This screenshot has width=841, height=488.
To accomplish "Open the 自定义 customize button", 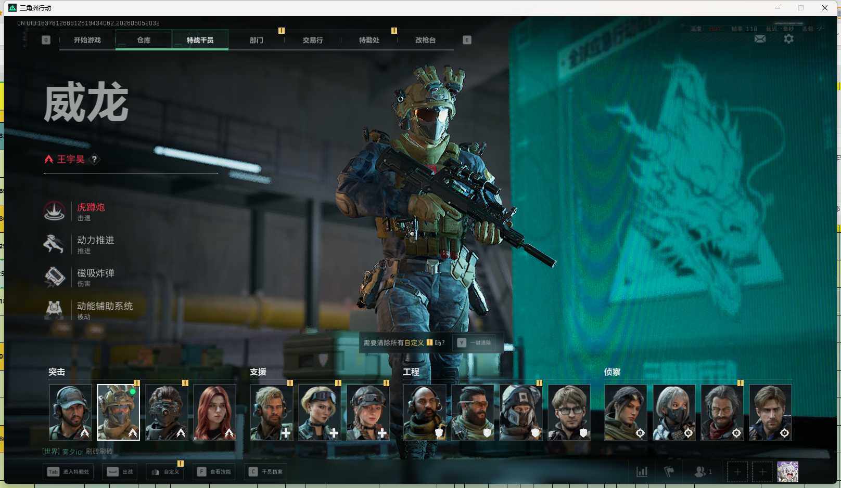I will coord(165,472).
